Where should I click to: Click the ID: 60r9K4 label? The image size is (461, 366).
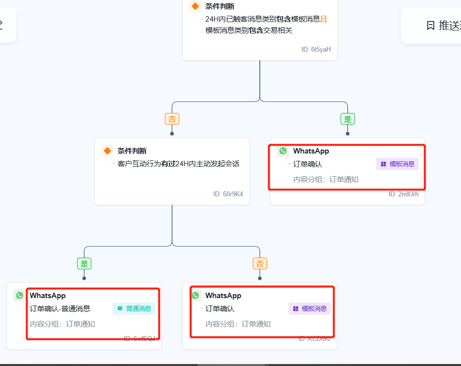228,194
